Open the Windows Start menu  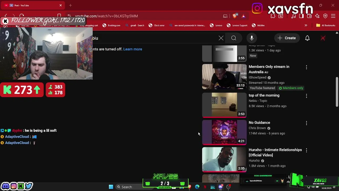tap(111, 187)
